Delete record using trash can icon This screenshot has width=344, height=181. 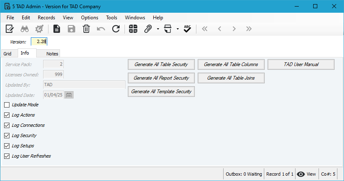pos(86,29)
